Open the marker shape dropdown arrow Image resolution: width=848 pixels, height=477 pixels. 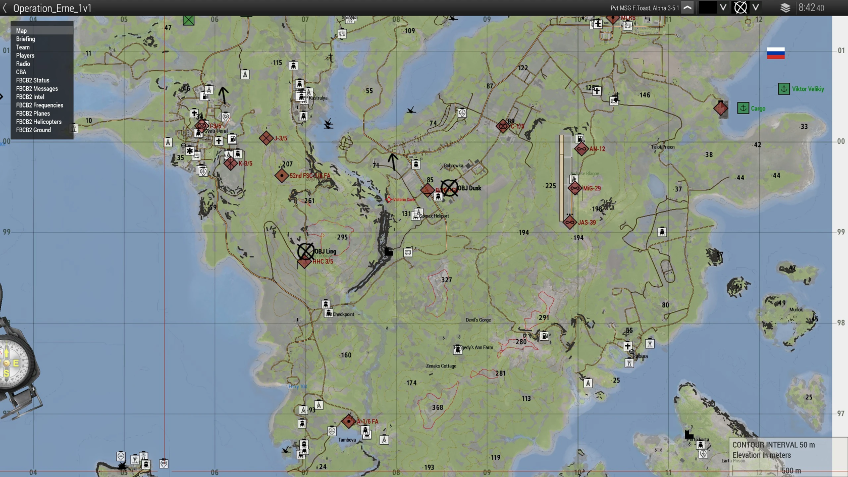tap(756, 8)
